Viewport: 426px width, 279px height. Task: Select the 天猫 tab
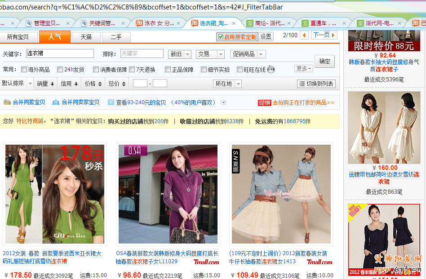point(86,37)
